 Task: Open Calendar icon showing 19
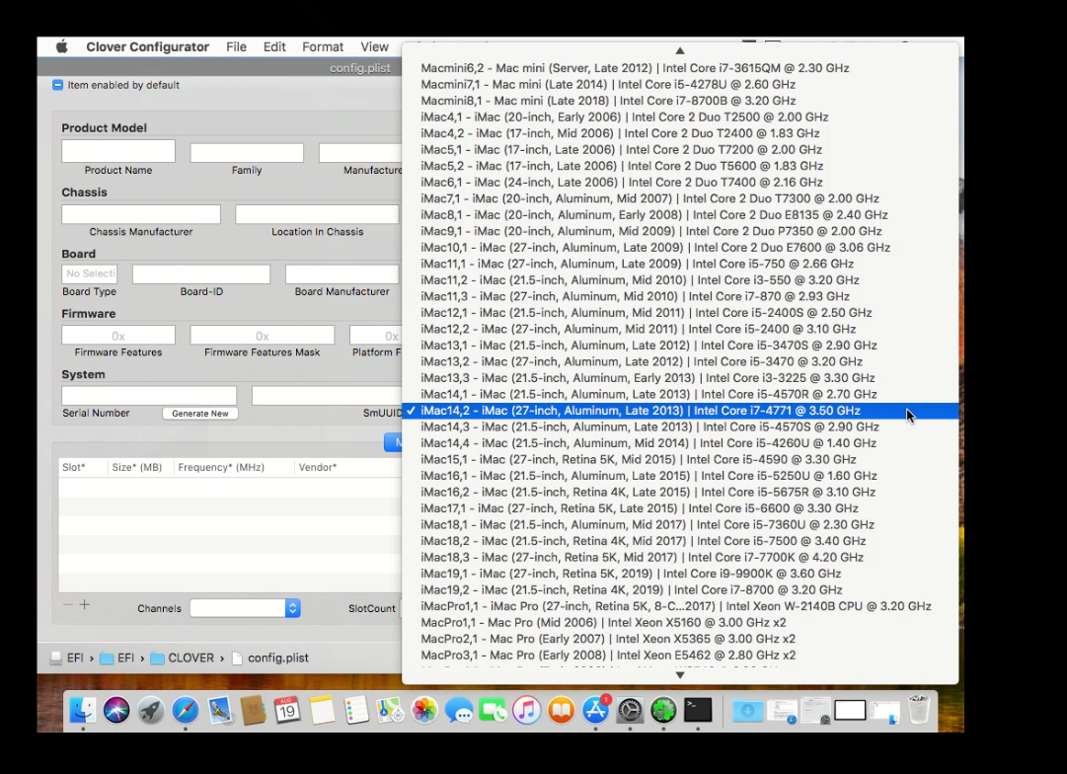(287, 710)
